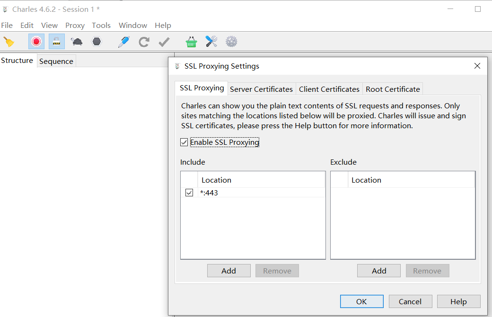Viewport: 492px width, 317px height.
Task: Open the File menu
Action: [x=7, y=26]
